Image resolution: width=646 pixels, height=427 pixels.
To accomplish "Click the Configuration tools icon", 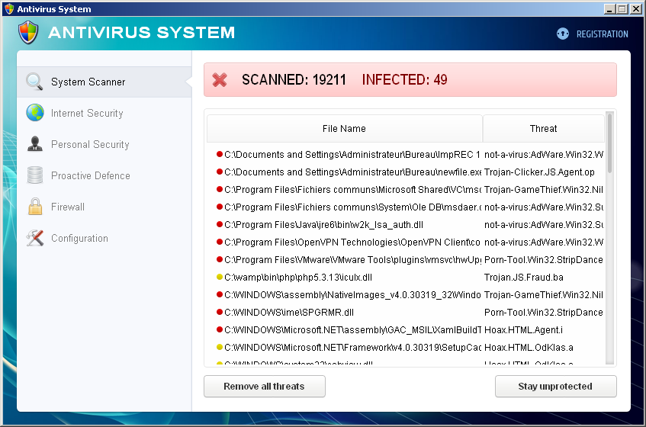I will [35, 238].
